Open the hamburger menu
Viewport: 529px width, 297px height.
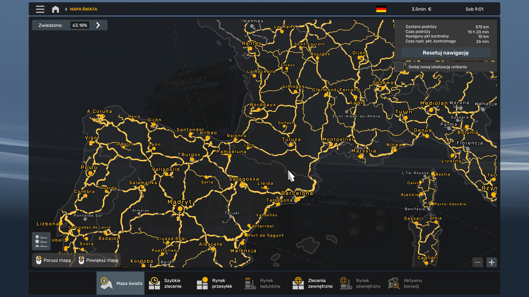pos(40,9)
